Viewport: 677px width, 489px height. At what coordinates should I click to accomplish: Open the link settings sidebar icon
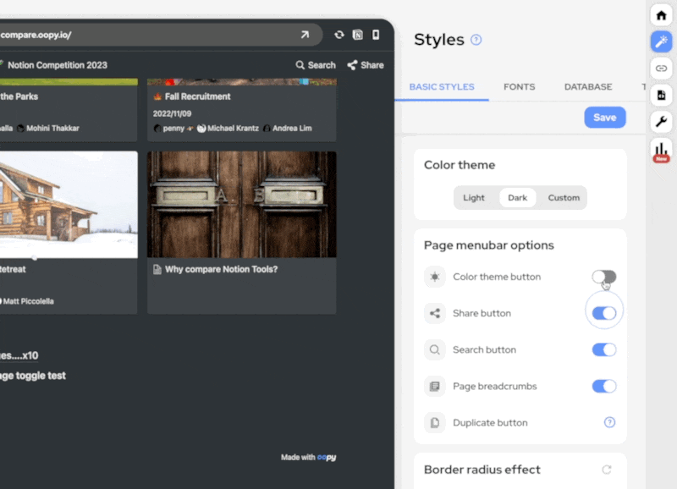[661, 69]
